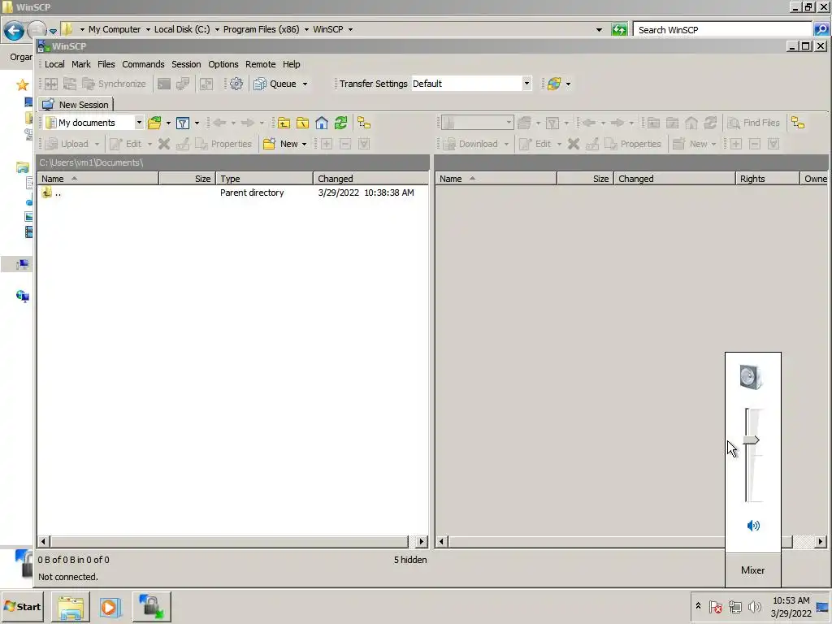Open the Local menu
The height and width of the screenshot is (624, 832).
tap(54, 64)
